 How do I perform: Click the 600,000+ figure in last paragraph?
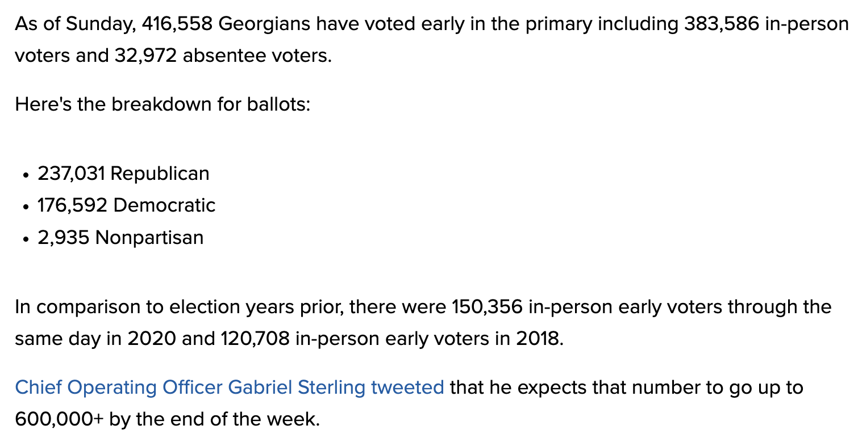(x=60, y=419)
